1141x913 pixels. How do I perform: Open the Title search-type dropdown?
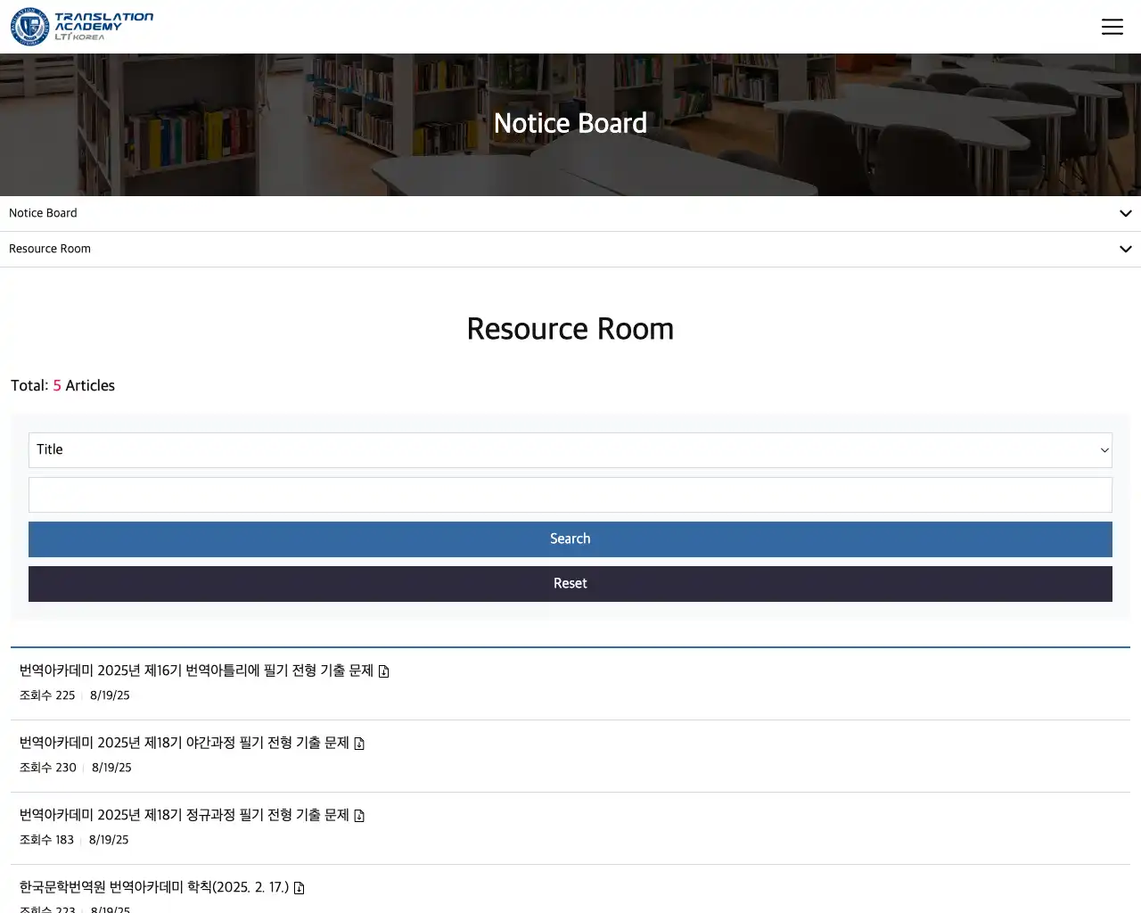570,450
